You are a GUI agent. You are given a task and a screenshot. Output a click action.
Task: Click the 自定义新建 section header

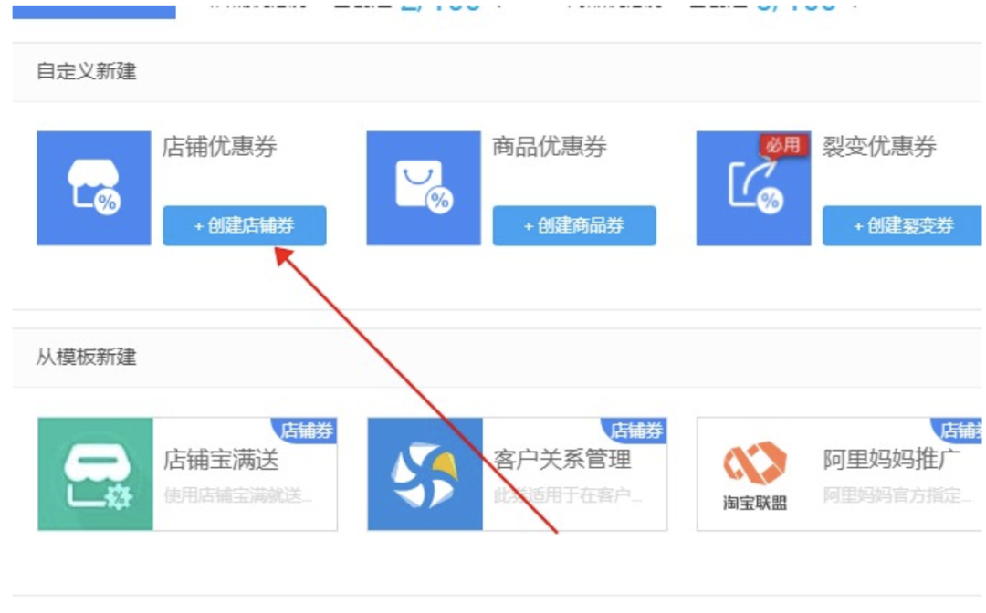tap(86, 71)
